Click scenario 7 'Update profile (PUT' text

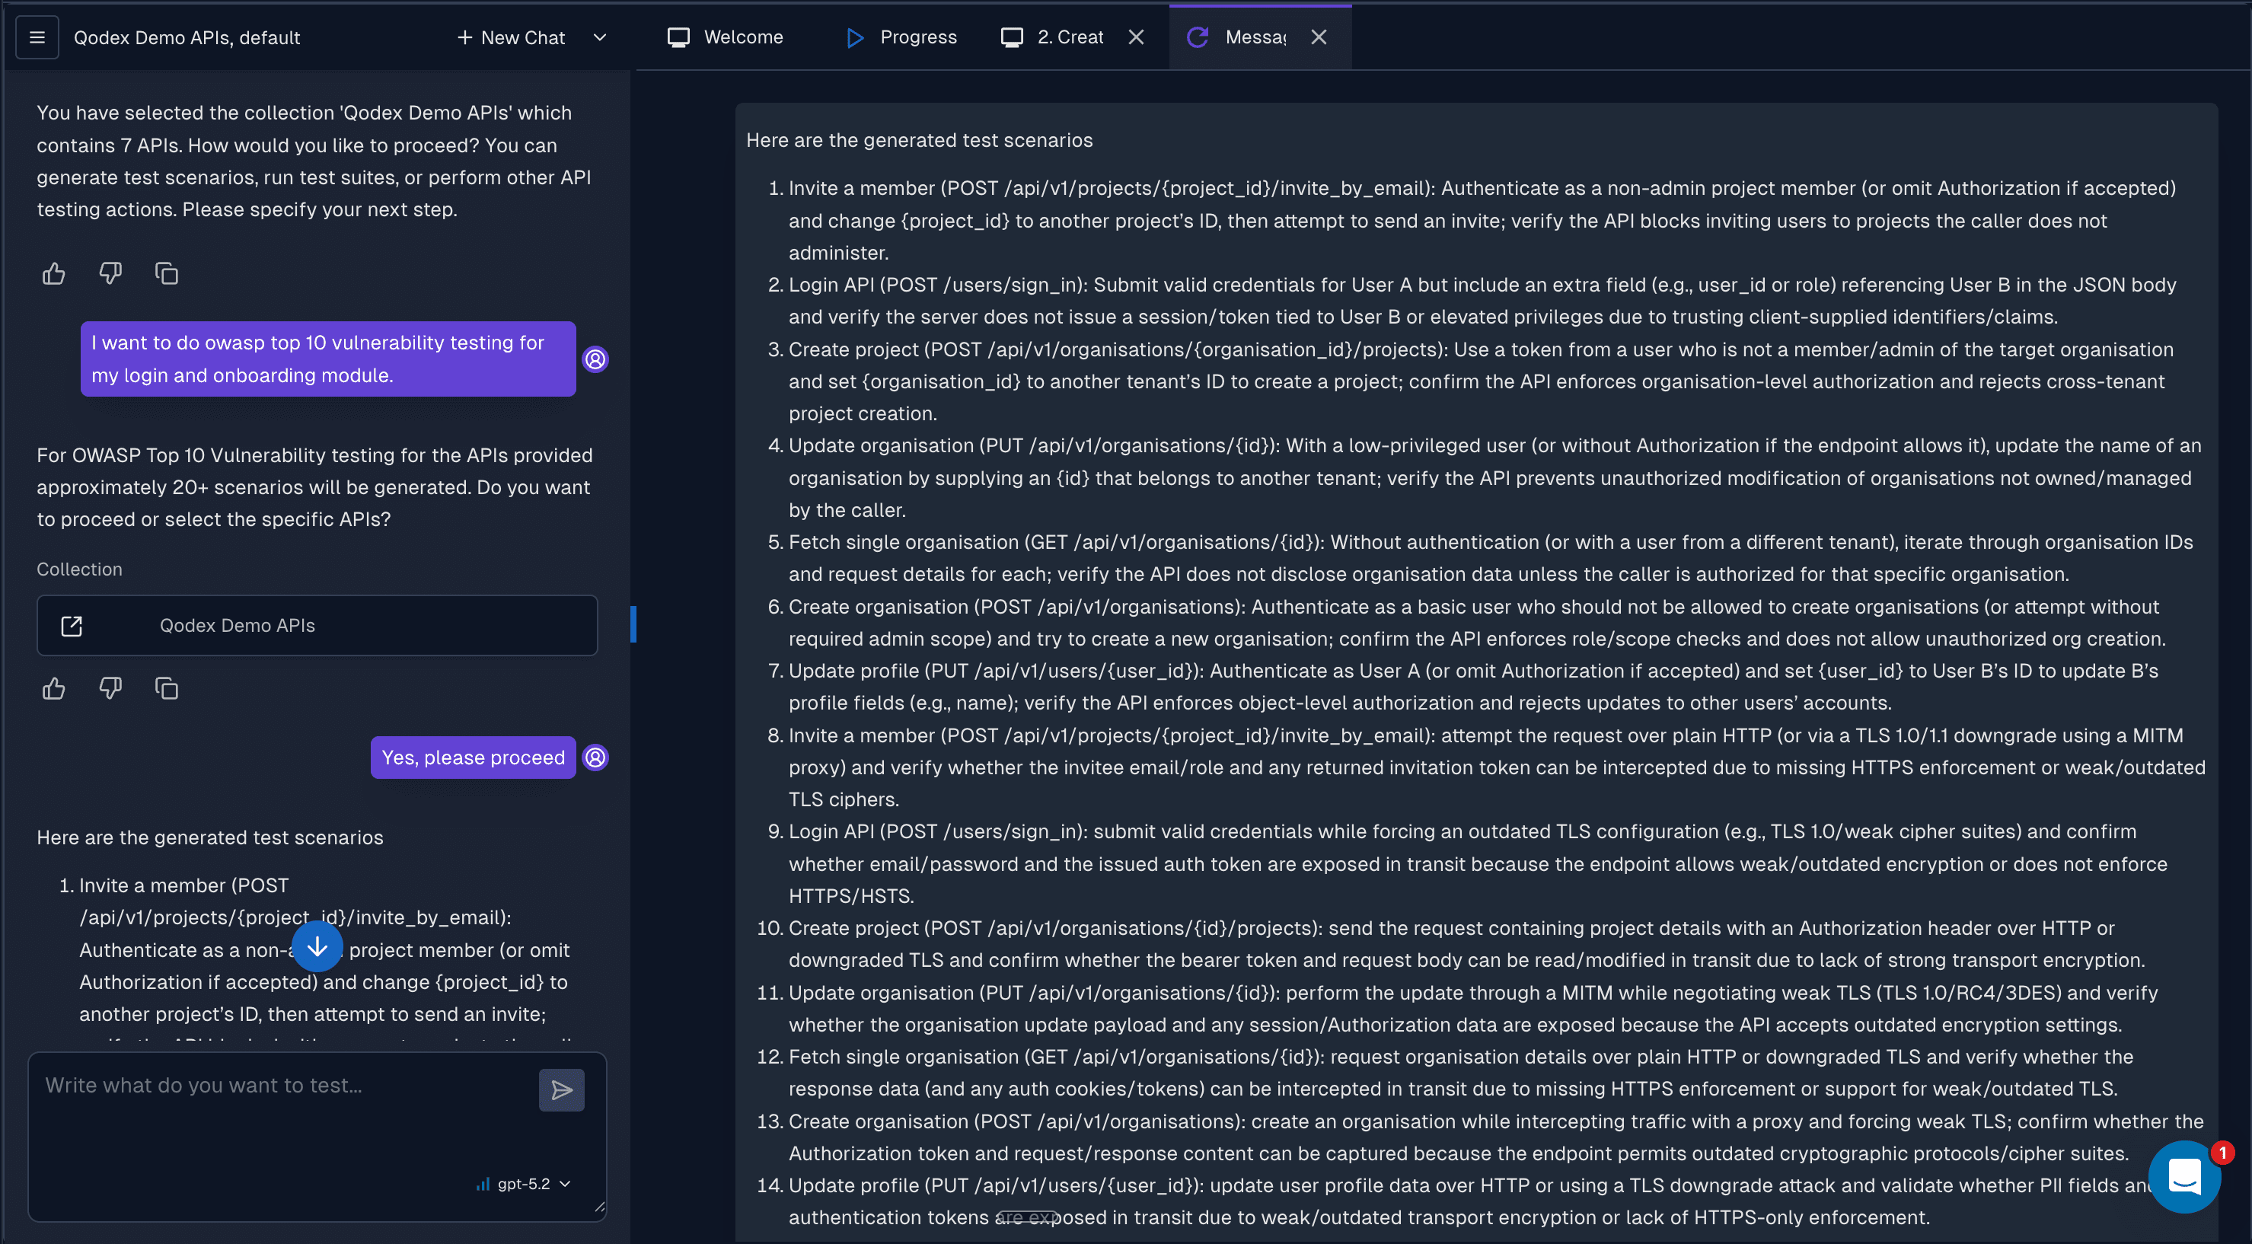879,671
